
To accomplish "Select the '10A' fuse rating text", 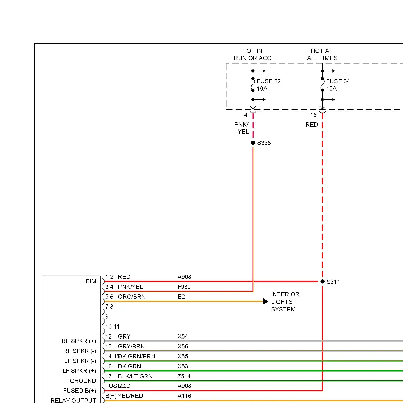I will point(262,88).
